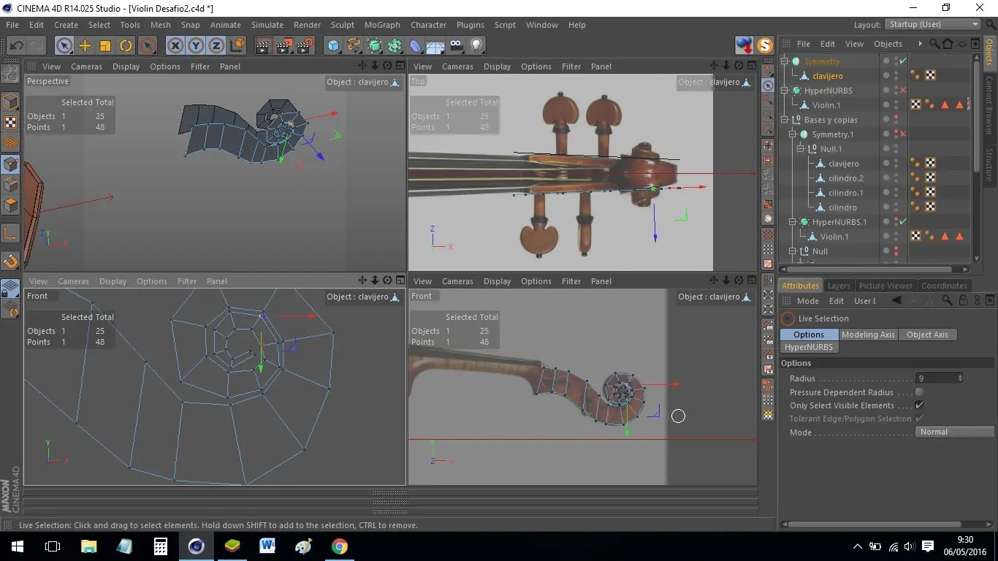Viewport: 998px width, 561px height.
Task: Open the MoGraph menu
Action: (382, 25)
